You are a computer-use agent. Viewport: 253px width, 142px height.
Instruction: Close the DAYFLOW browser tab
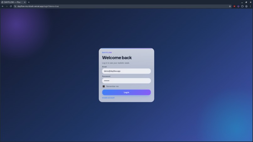point(25,2)
